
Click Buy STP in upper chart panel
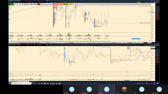pyautogui.click(x=157, y=10)
